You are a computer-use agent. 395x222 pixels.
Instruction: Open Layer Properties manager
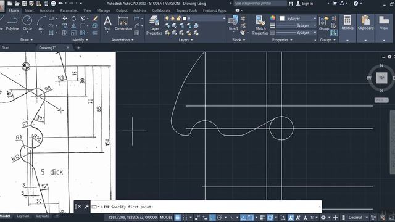(154, 25)
